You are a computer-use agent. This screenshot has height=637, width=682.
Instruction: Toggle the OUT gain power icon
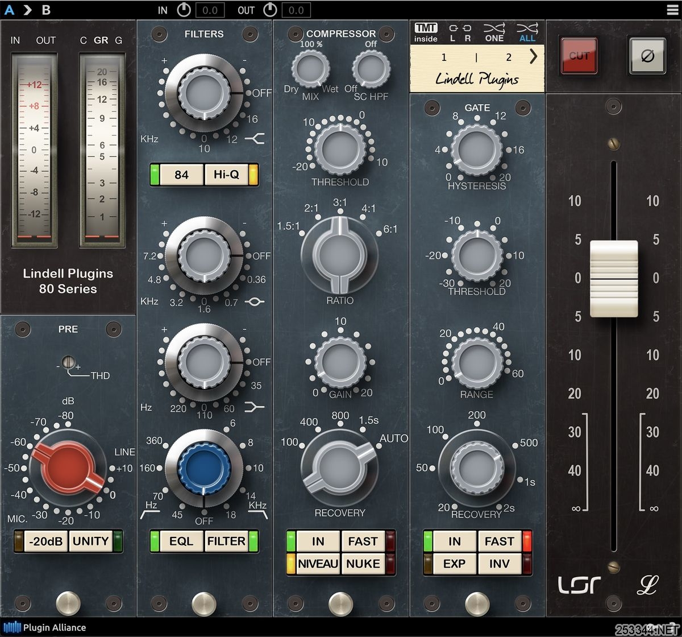click(270, 10)
